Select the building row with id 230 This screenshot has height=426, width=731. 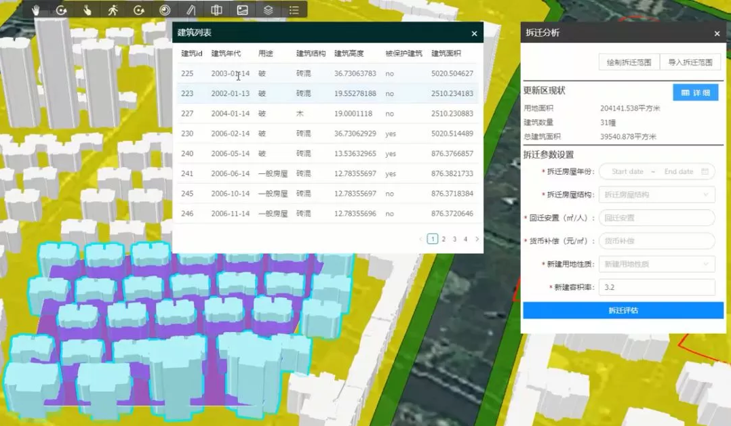pos(328,133)
